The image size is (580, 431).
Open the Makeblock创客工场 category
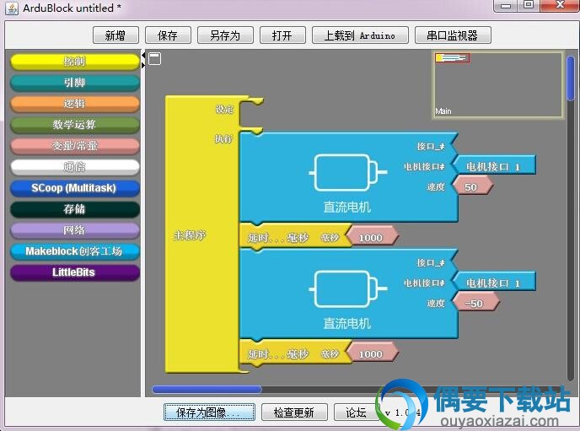click(75, 251)
